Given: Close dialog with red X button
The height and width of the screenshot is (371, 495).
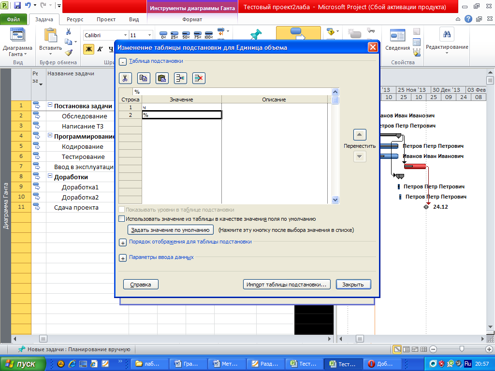Looking at the screenshot, I should click(x=373, y=47).
